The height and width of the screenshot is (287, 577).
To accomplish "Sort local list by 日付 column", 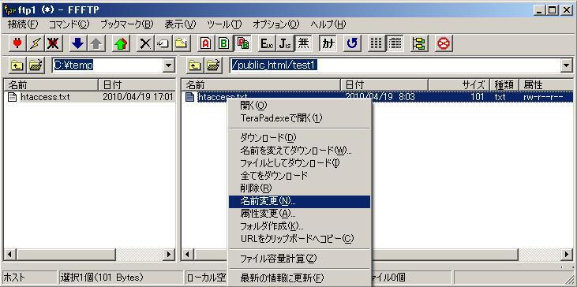I will click(x=137, y=85).
